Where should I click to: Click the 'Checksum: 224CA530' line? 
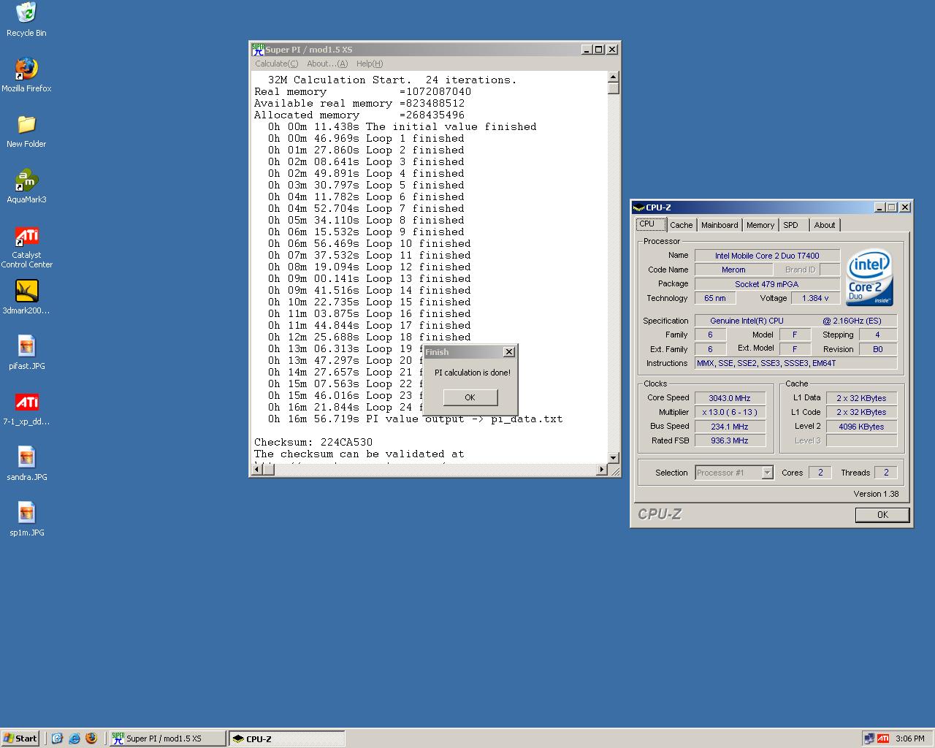click(x=313, y=442)
